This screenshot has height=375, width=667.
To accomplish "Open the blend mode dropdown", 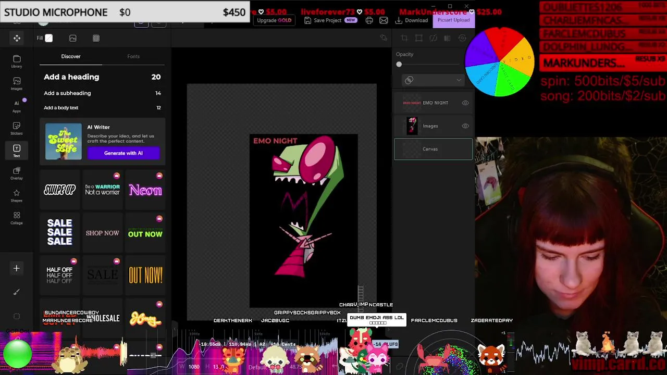I will click(x=433, y=80).
